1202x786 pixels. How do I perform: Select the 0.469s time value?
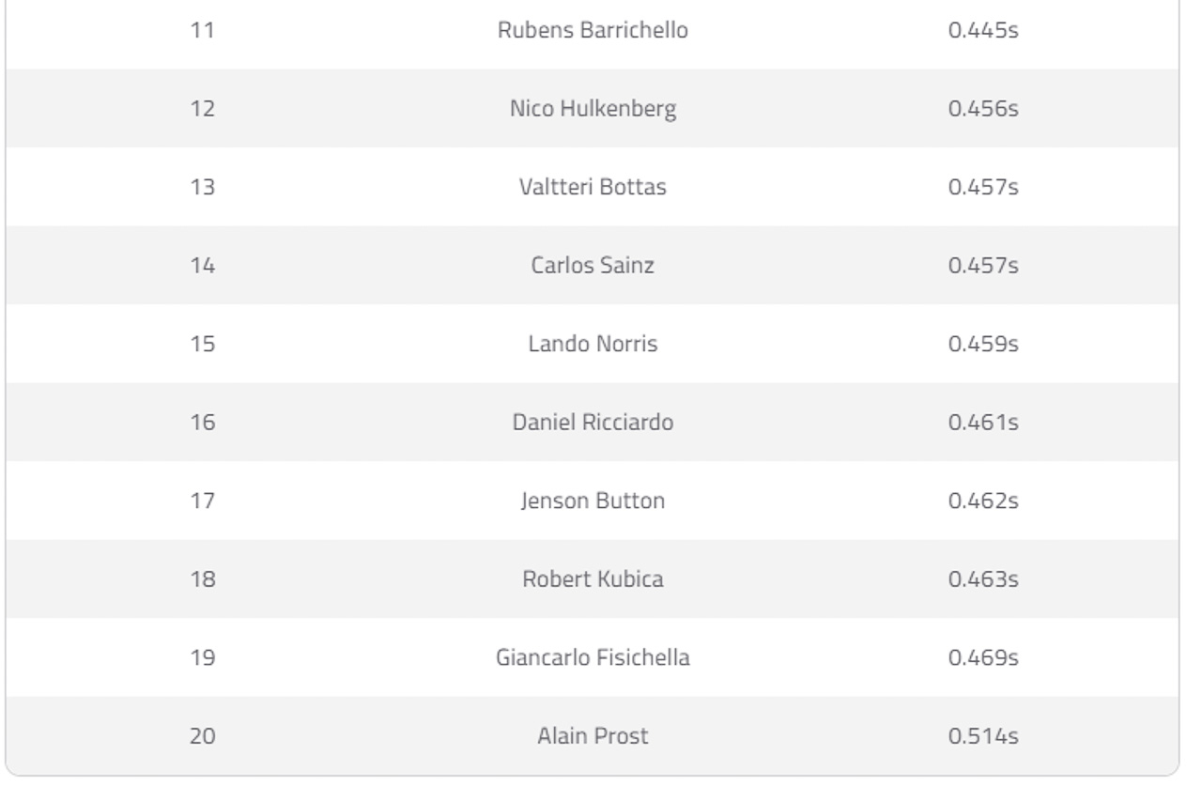[x=983, y=657]
